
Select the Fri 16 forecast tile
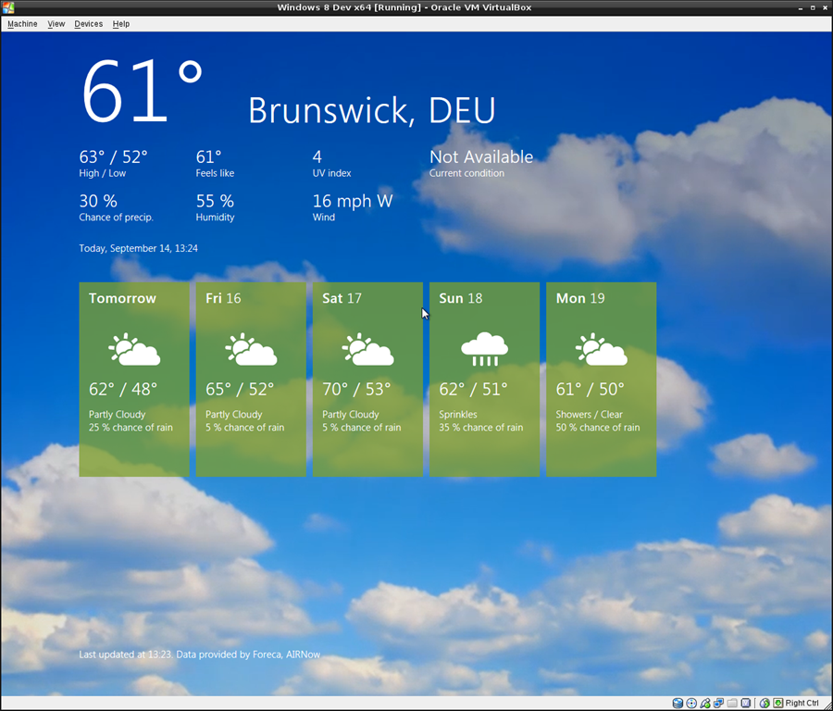point(251,380)
